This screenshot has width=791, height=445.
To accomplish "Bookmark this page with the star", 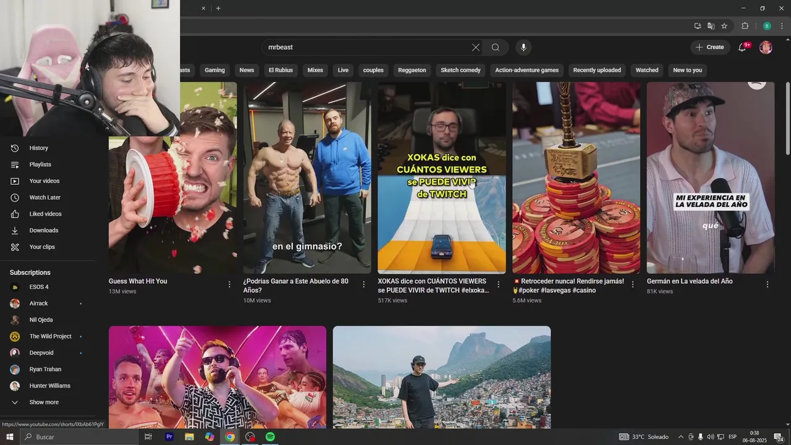I will pyautogui.click(x=724, y=26).
